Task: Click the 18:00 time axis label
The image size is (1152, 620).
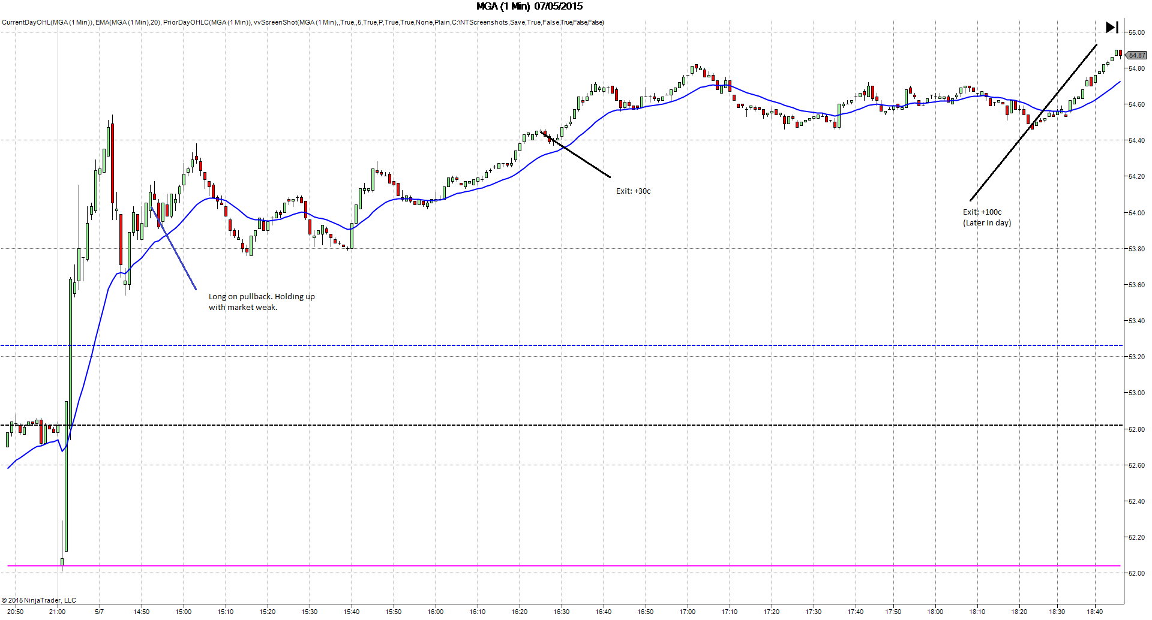Action: 935,612
